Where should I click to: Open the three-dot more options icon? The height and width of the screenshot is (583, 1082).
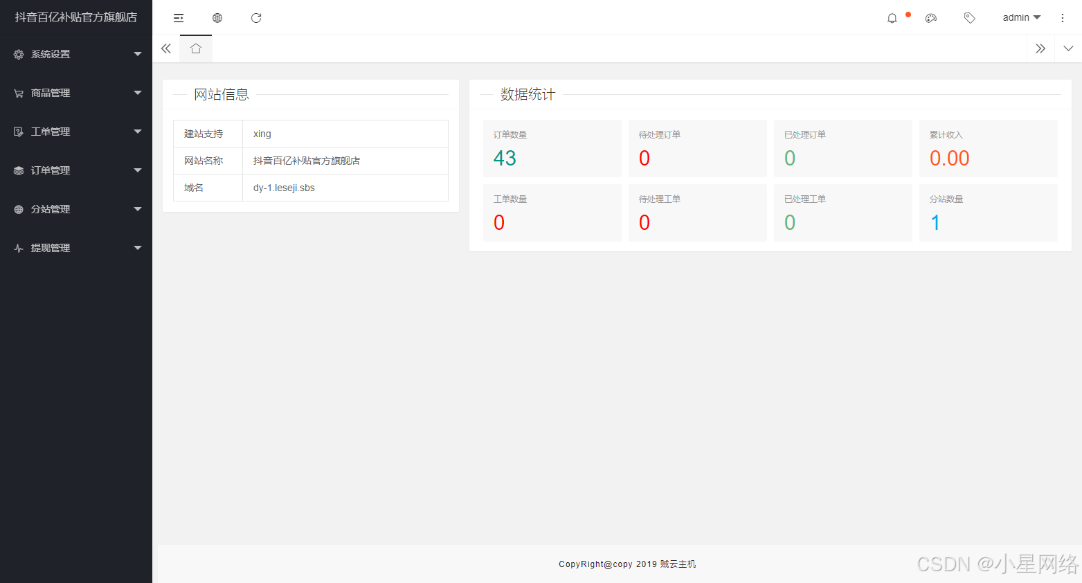click(x=1063, y=18)
